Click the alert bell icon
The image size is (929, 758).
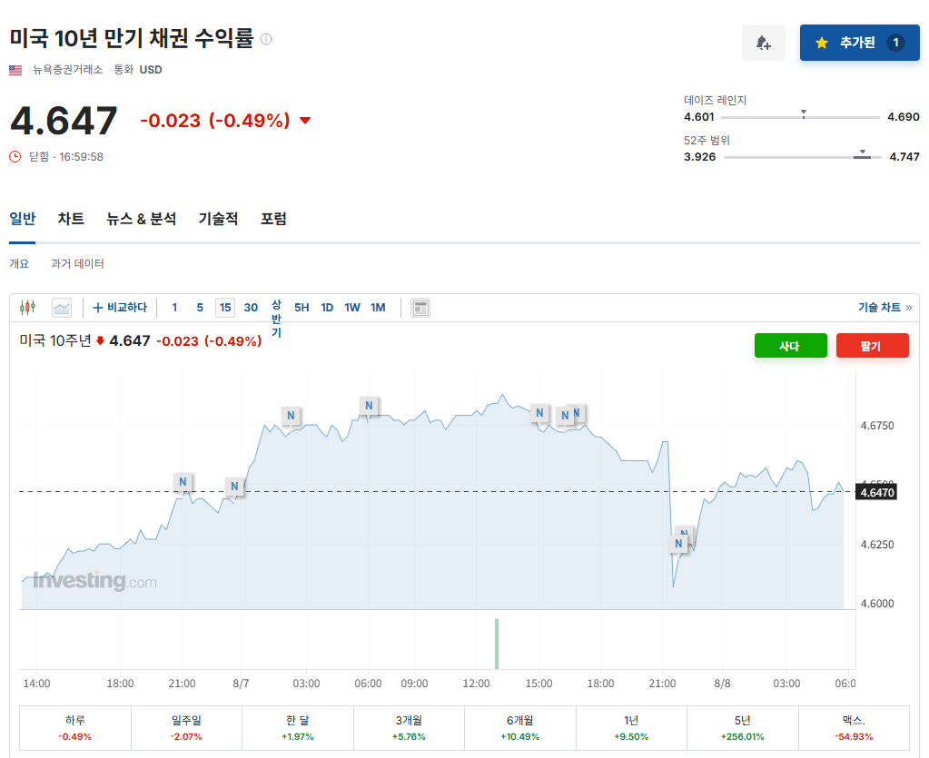pyautogui.click(x=763, y=43)
